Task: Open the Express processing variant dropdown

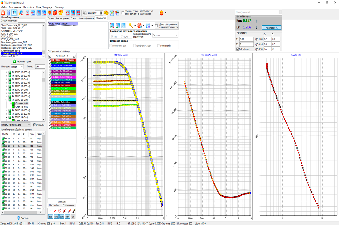Action: point(165,35)
